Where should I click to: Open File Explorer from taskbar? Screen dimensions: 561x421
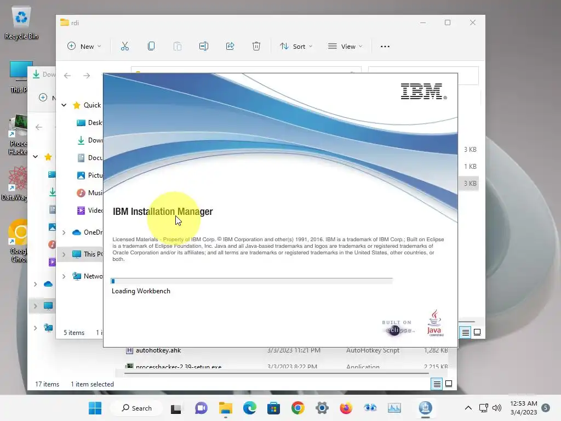pos(225,408)
